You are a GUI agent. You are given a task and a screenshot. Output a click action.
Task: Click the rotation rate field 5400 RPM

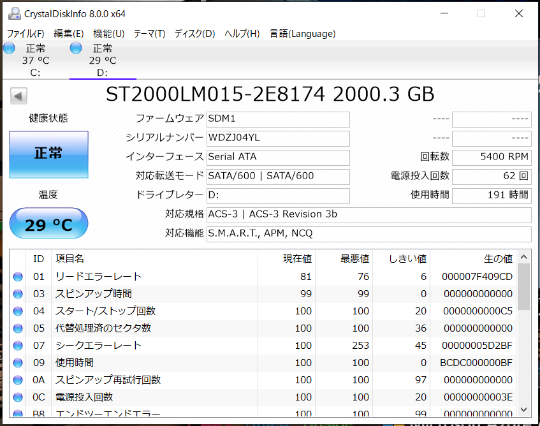point(492,158)
